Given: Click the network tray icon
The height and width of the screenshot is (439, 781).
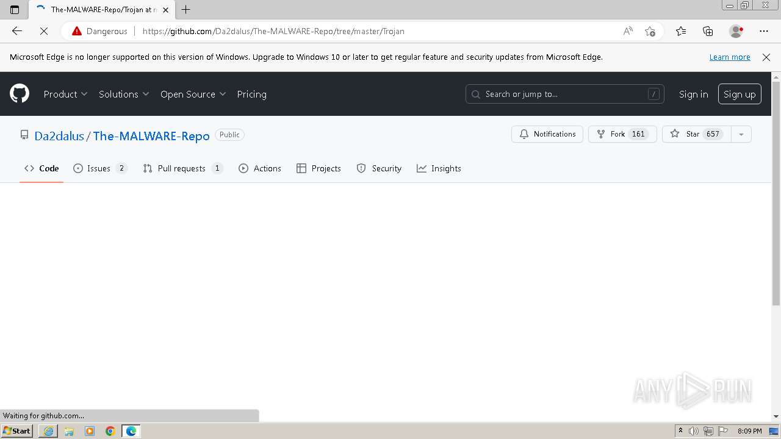Looking at the screenshot, I should coord(708,431).
